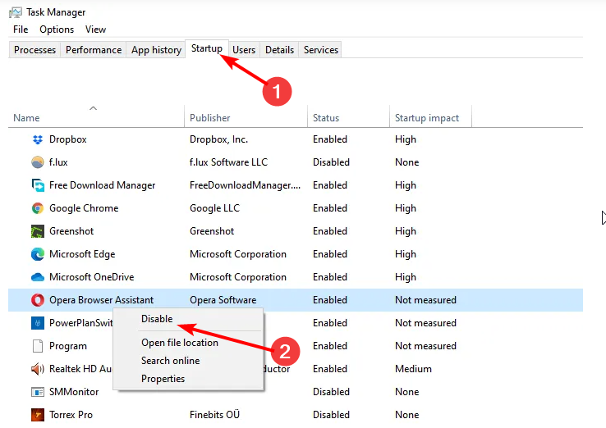Select the Startup tab
Screen dimensions: 606x428
pos(207,48)
